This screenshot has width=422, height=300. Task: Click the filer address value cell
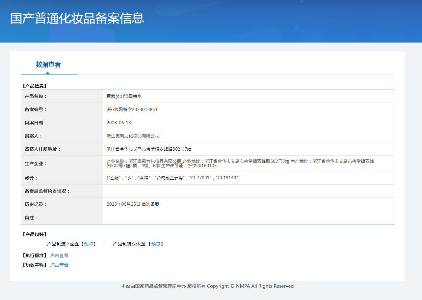149,149
